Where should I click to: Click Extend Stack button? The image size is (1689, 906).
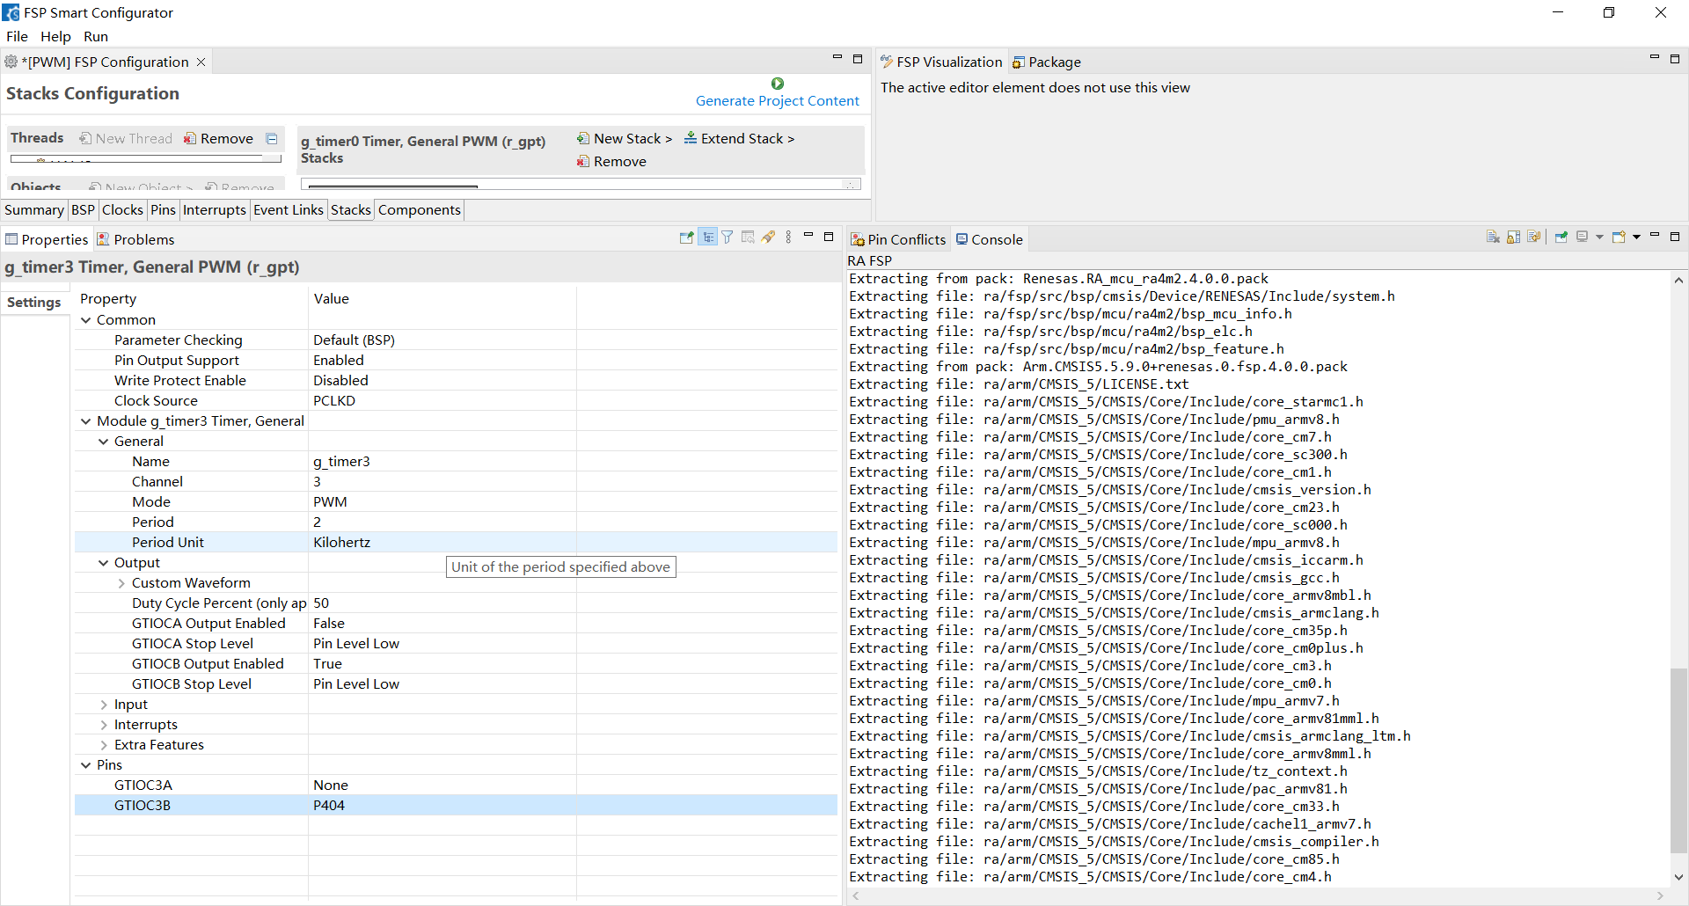[739, 138]
